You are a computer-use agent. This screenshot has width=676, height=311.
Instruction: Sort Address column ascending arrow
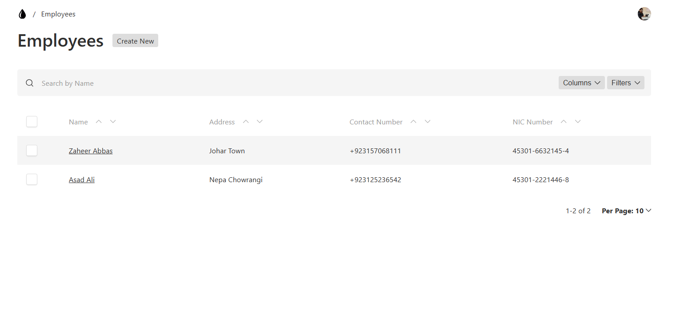click(x=245, y=121)
